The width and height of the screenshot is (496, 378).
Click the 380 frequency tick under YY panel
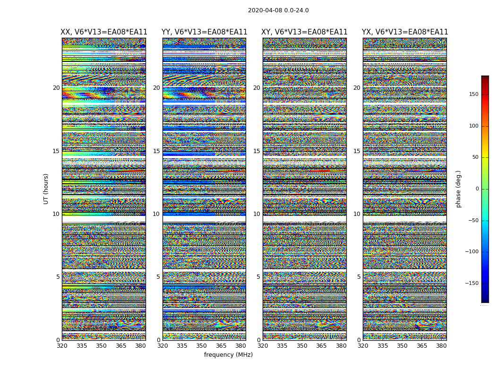pyautogui.click(x=241, y=346)
